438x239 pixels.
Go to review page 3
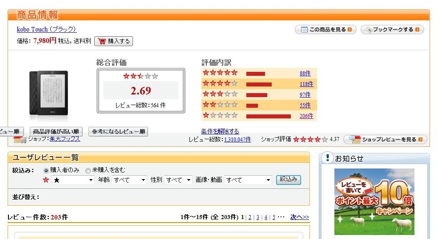click(x=258, y=217)
